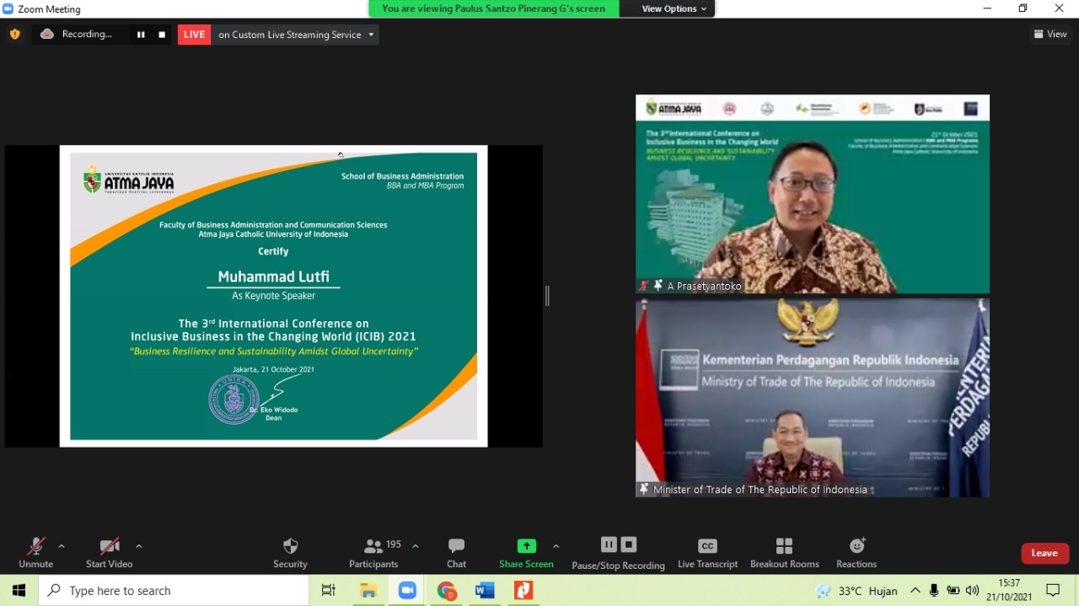
Task: Click the tray microphone icon
Action: click(x=934, y=591)
